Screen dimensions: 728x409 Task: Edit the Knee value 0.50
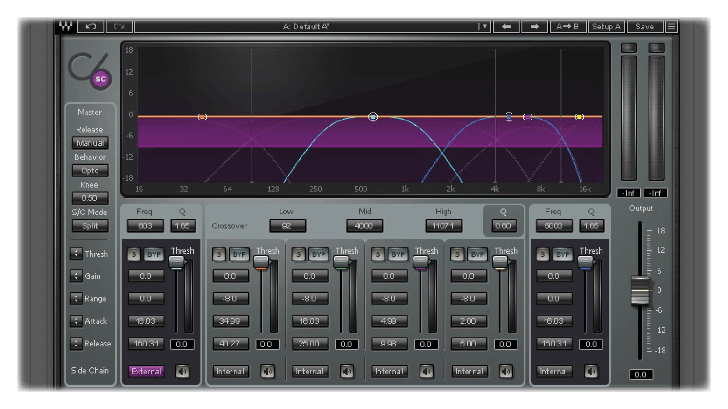pyautogui.click(x=90, y=198)
